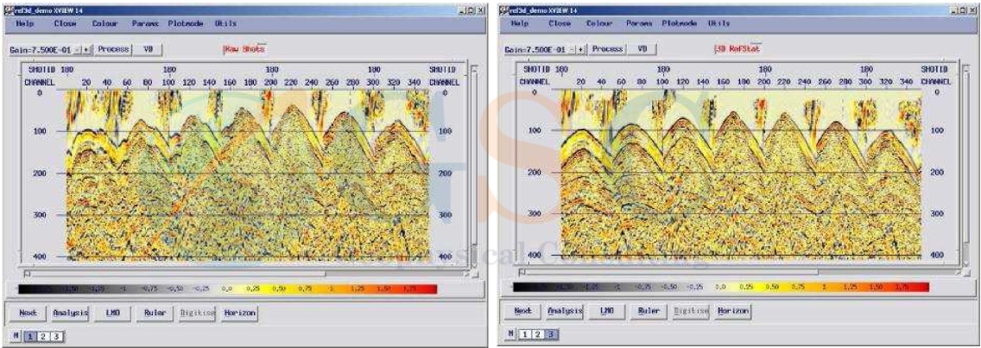This screenshot has height=348, width=981.
Task: Click the VB button in the right window
Action: pos(642,49)
